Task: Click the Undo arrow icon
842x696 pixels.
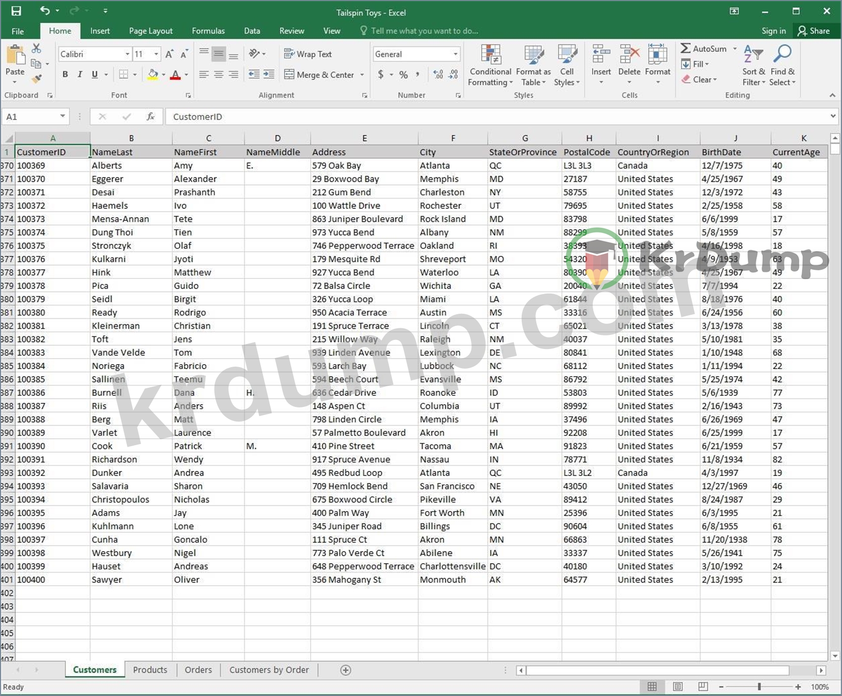Action: [x=45, y=11]
